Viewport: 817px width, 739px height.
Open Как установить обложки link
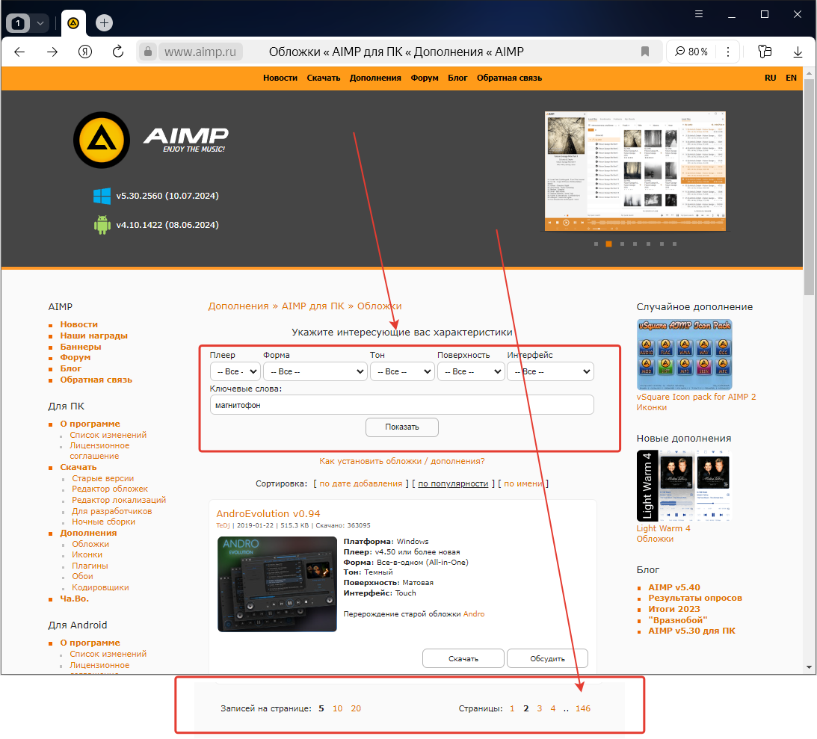(401, 461)
